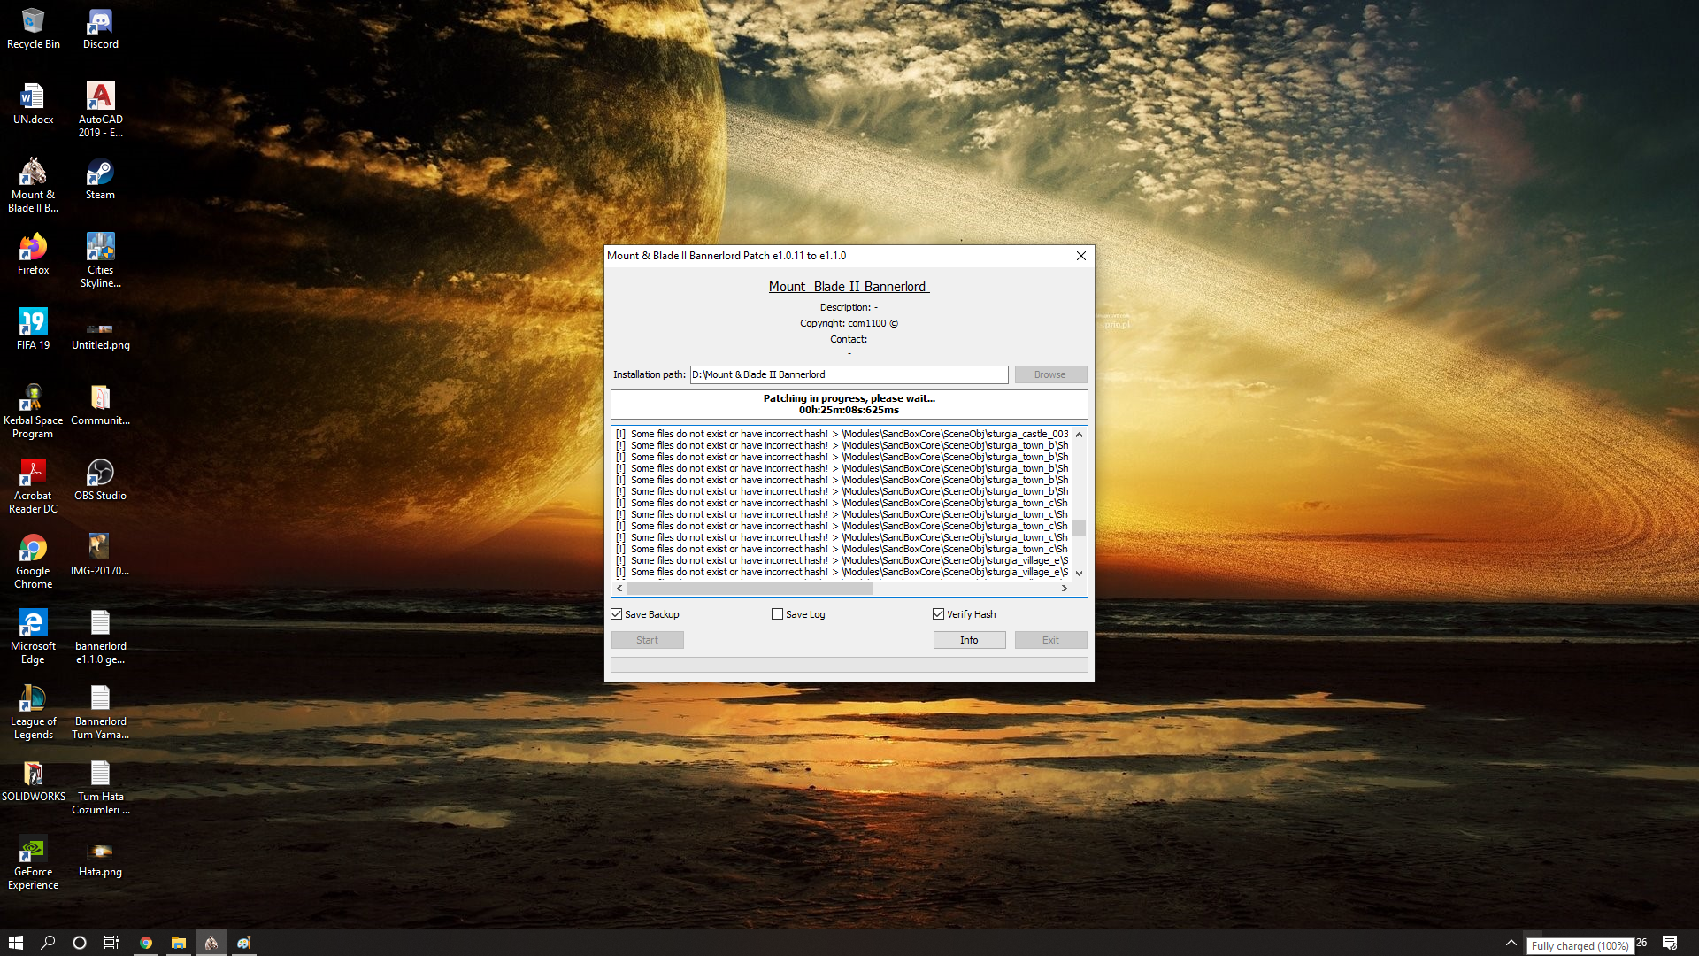
Task: Select the AutoCAD 2019 desktop shortcut
Action: [100, 110]
